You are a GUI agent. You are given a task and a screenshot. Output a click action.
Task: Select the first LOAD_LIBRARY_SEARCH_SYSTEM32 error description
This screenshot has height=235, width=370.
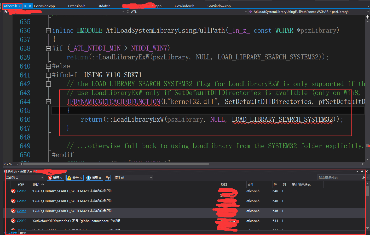72,191
